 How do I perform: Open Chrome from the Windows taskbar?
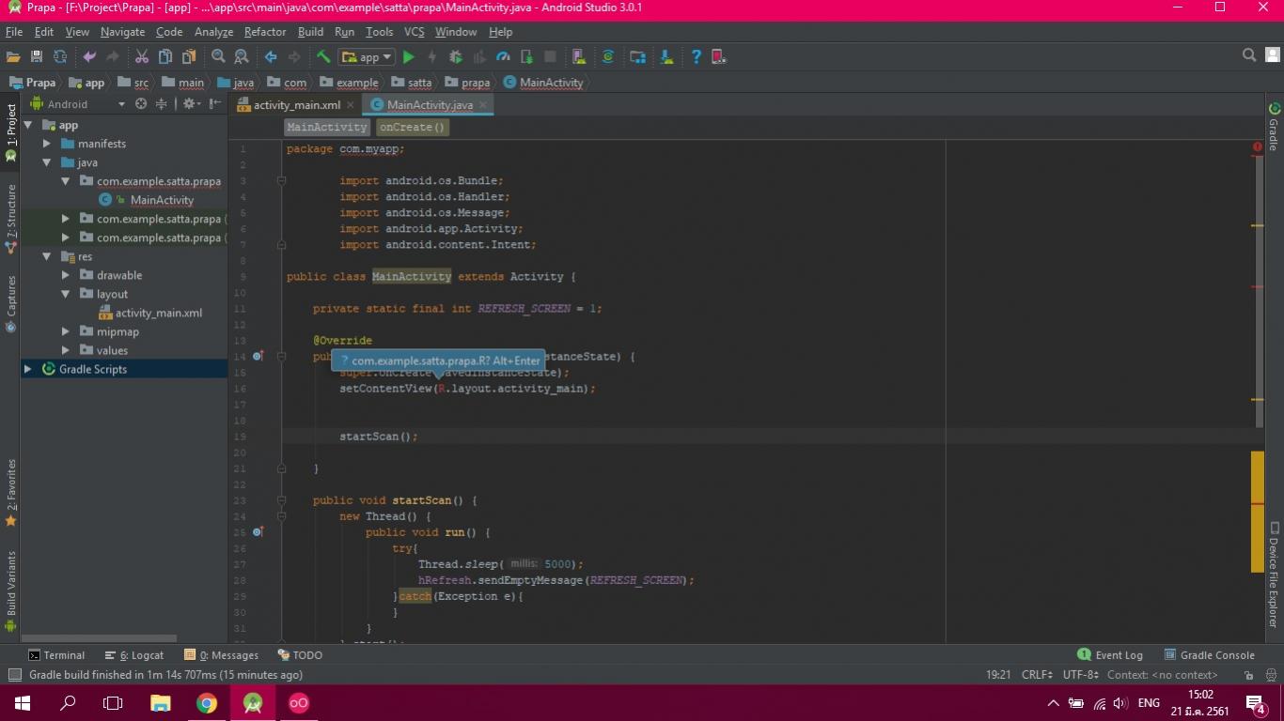pyautogui.click(x=207, y=703)
